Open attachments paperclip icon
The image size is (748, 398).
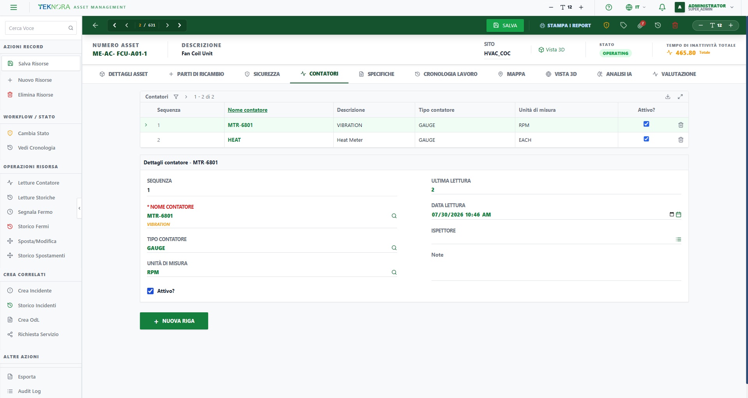point(640,25)
